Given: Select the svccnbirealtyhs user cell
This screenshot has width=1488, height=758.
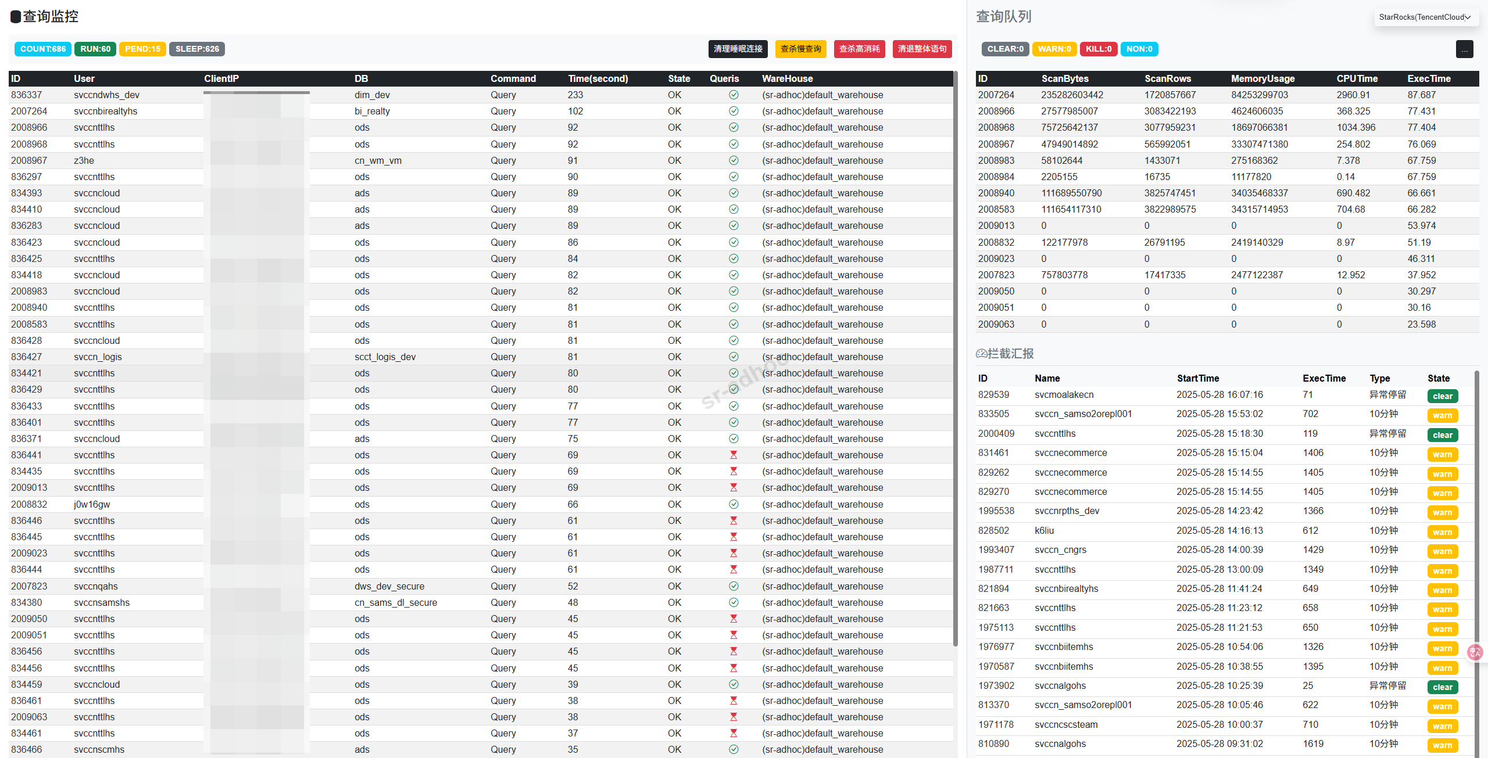Looking at the screenshot, I should tap(105, 111).
